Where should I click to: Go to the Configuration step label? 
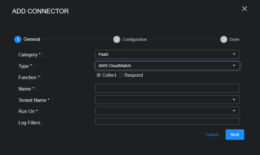click(135, 39)
